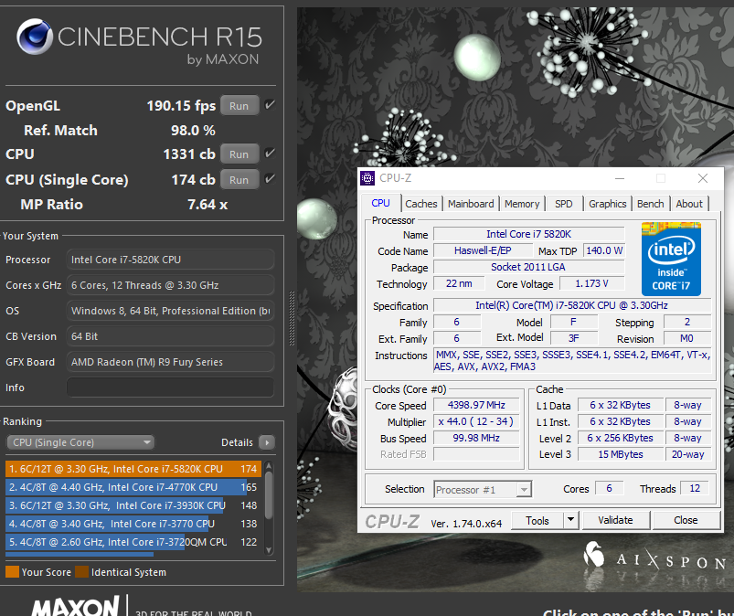Viewport: 734px width, 616px height.
Task: Expand the Tools dropdown arrow in CPU-Z
Action: click(570, 520)
